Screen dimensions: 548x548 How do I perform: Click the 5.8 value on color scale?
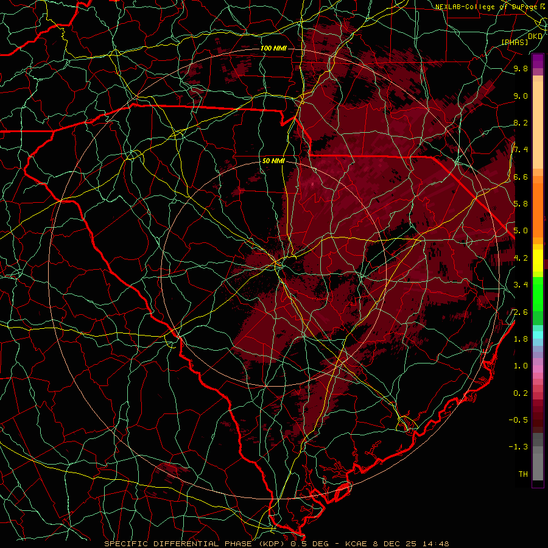point(521,204)
